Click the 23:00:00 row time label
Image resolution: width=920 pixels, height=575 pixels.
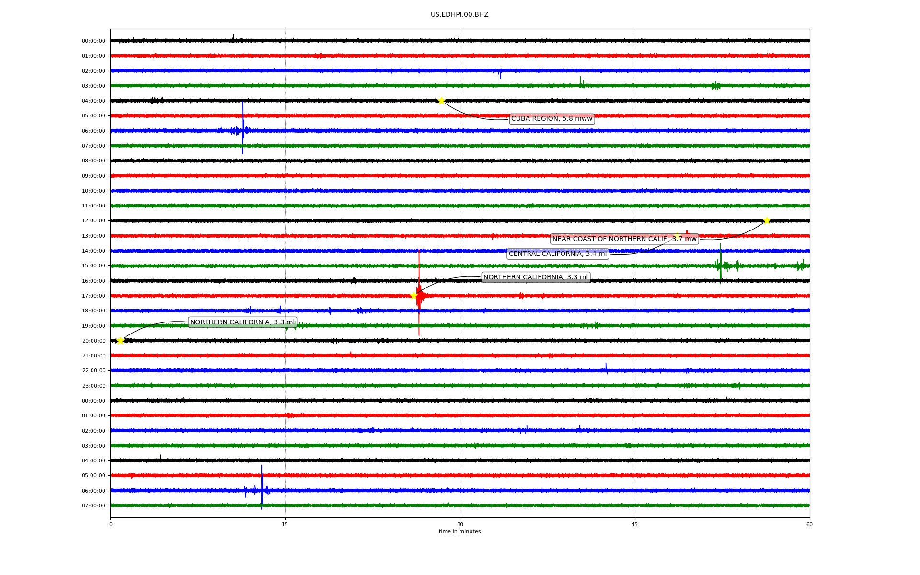click(93, 386)
